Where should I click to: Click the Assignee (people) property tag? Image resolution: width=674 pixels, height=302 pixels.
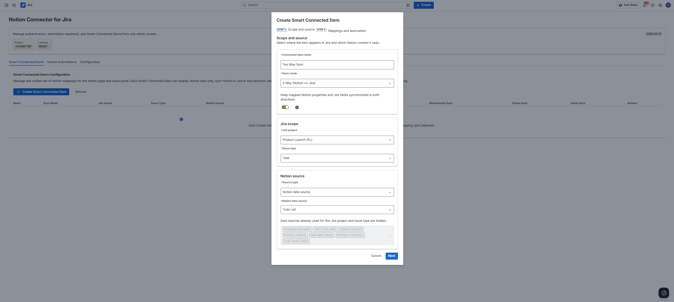click(x=297, y=229)
